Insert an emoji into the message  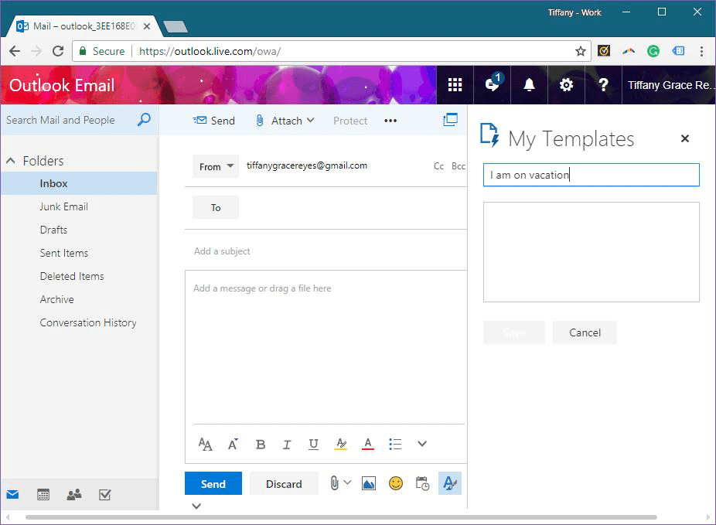point(396,482)
